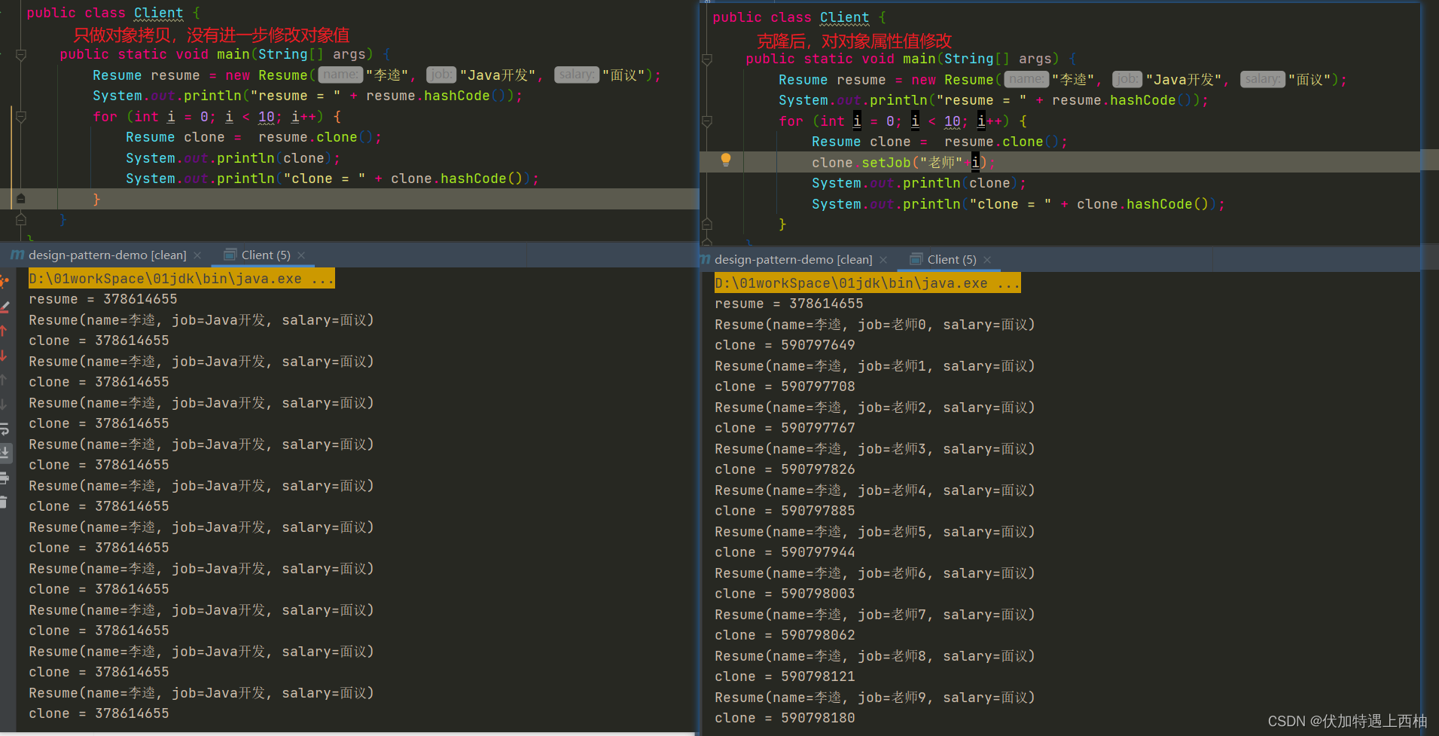Click the 'job:' hint in left editor

point(441,75)
